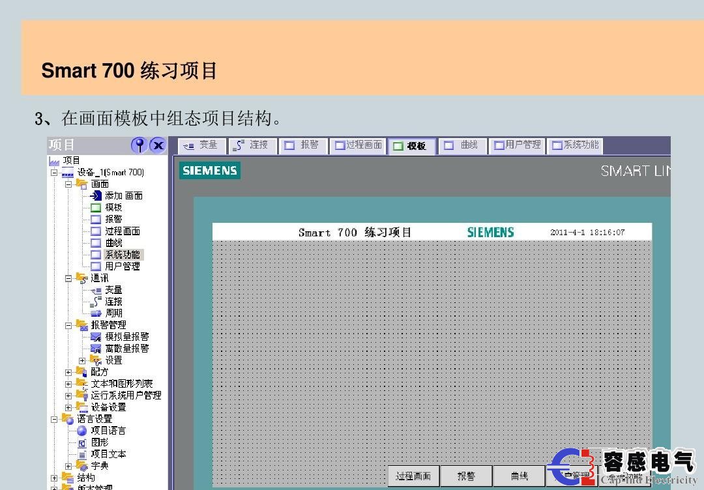
Task: Click the green 模板 screen icon in tree
Action: tap(96, 207)
